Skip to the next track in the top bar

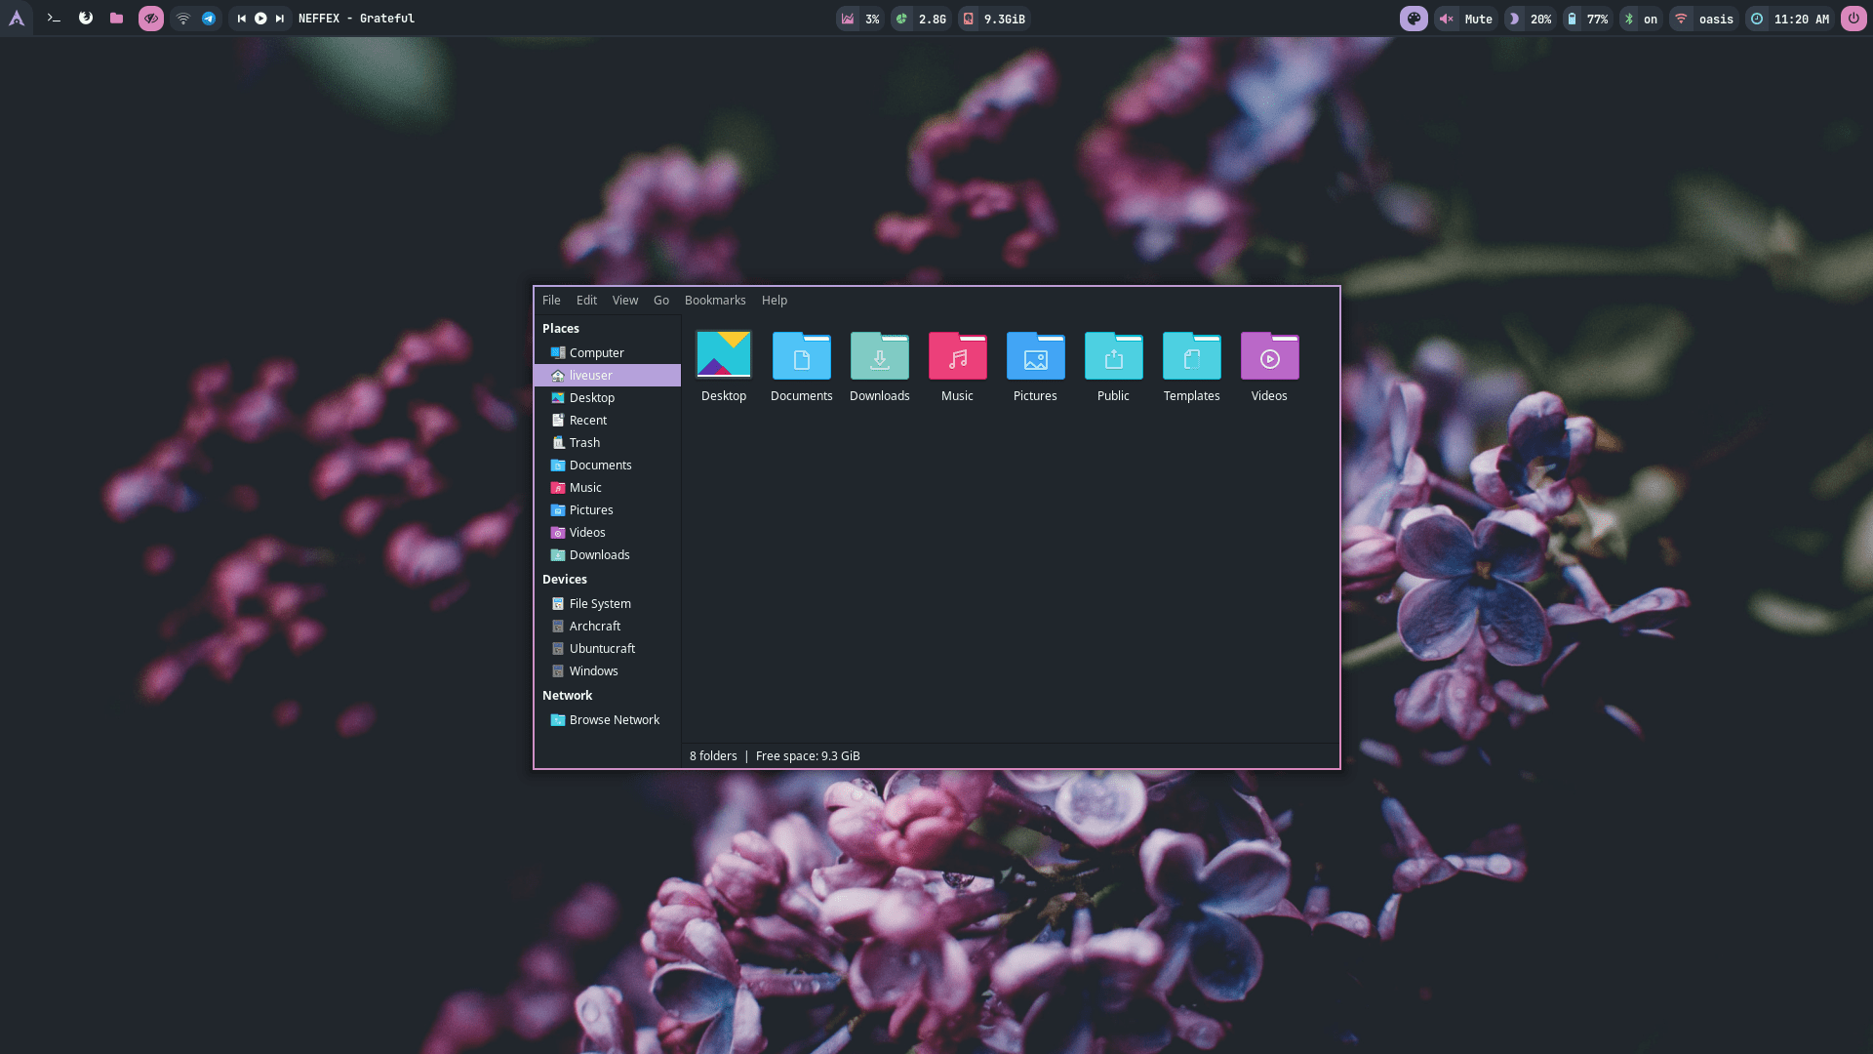pos(280,18)
